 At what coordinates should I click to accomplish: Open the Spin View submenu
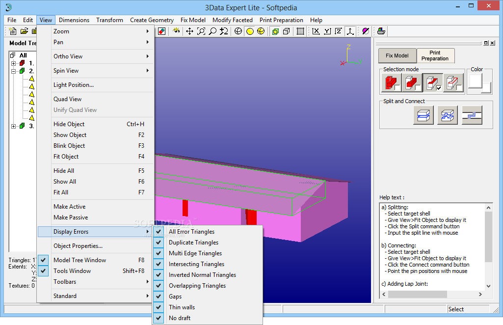click(x=95, y=71)
